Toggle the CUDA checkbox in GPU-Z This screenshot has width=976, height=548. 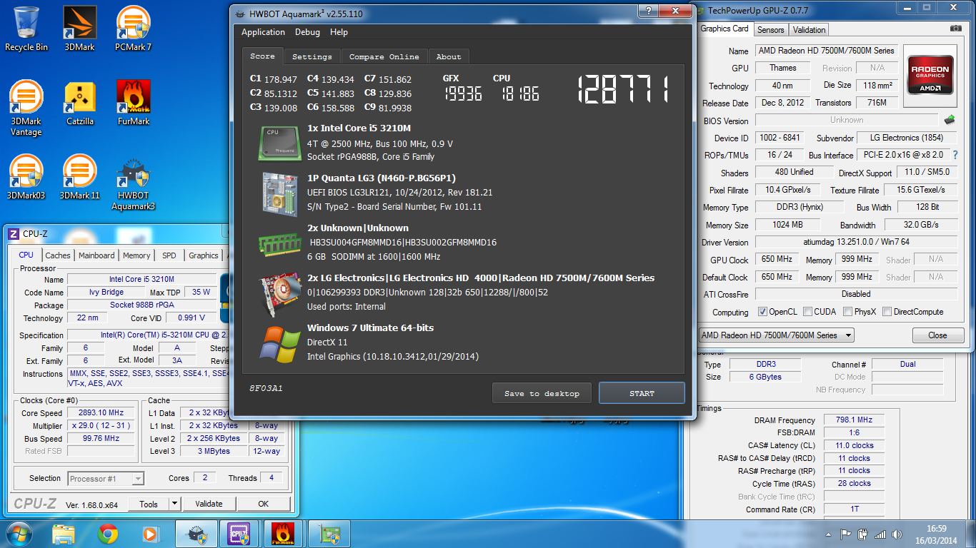pos(807,312)
